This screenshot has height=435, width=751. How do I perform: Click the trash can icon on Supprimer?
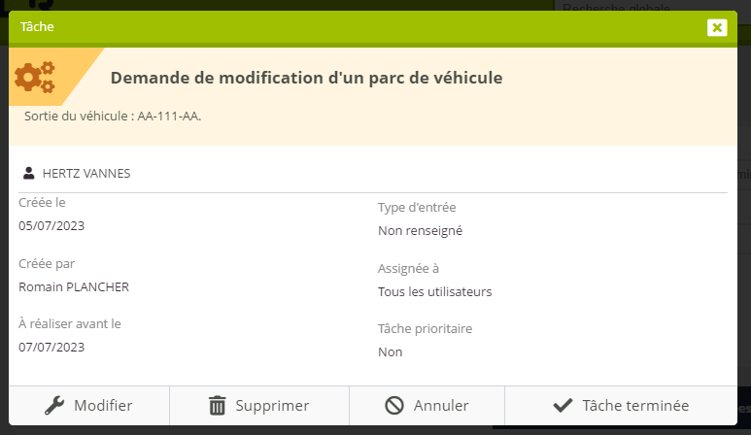218,406
